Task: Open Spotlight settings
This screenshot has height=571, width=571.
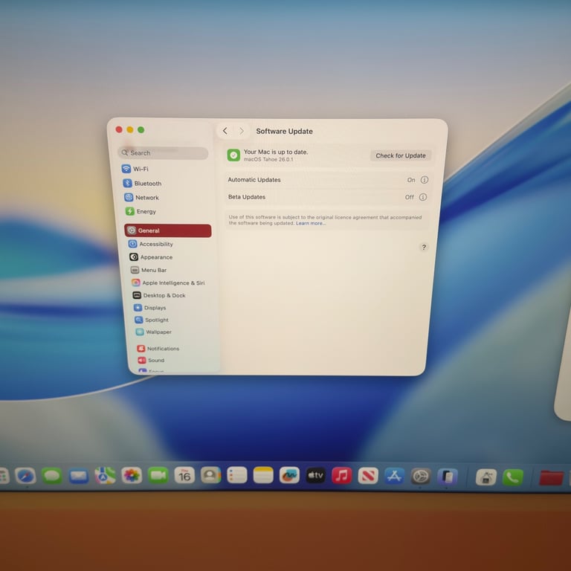Action: tap(152, 320)
